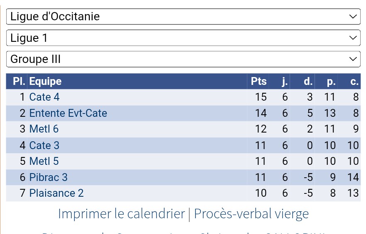Viewport: 366px width, 234px height.
Task: Click the Equipe column header
Action: 45,82
